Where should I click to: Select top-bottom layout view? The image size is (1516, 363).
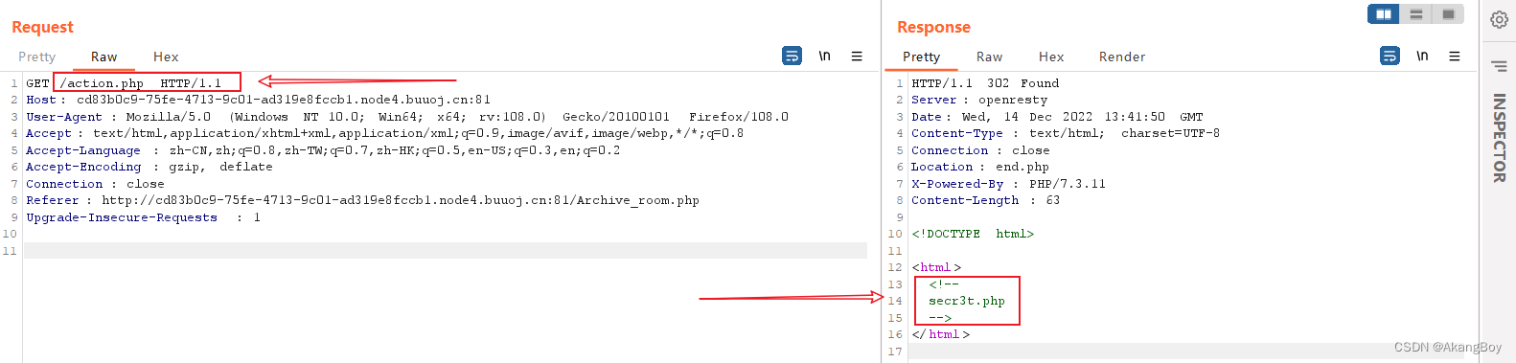coord(1416,14)
